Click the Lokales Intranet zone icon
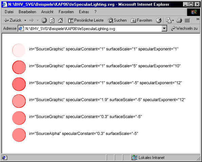The width and height of the screenshot is (202, 162). [x=135, y=158]
